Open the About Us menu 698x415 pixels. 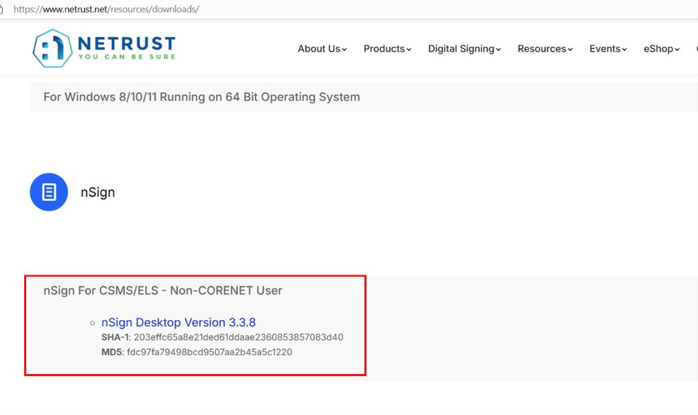click(x=322, y=48)
